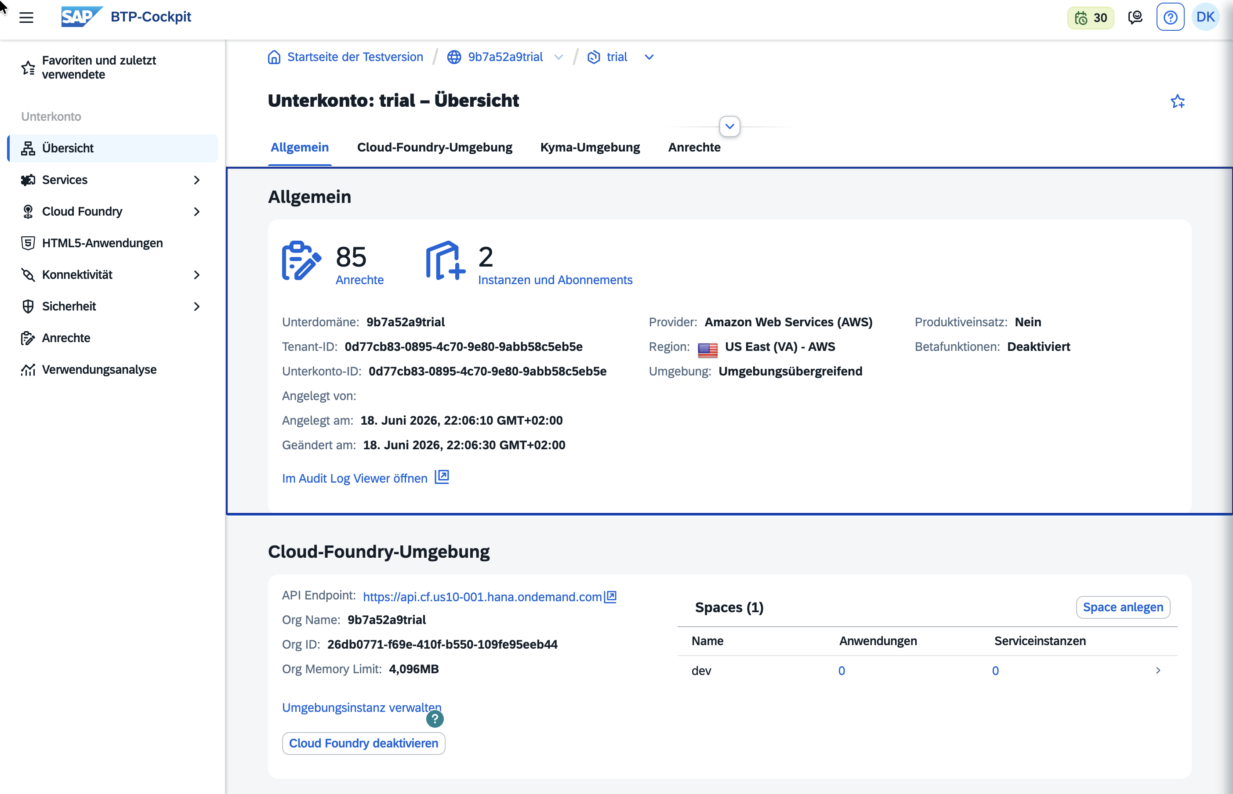Click the round help bubble near Umgebungsinstanz verwalten

[x=435, y=719]
